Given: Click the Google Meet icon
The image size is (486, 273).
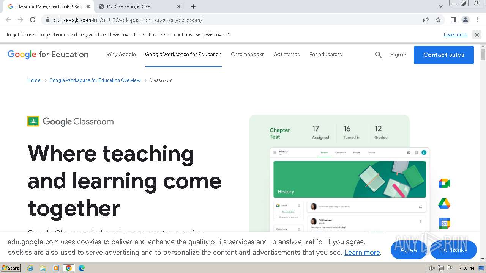Looking at the screenshot, I should (444, 184).
